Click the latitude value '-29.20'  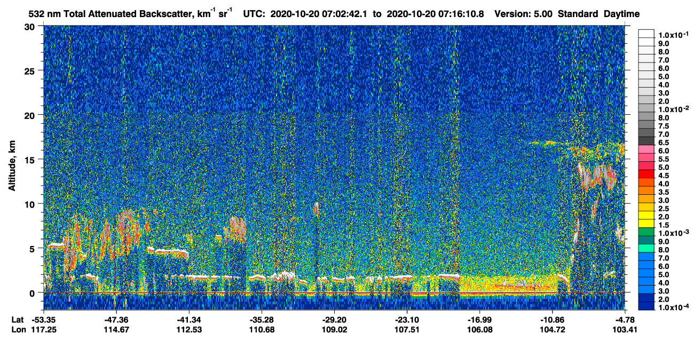tap(334, 320)
